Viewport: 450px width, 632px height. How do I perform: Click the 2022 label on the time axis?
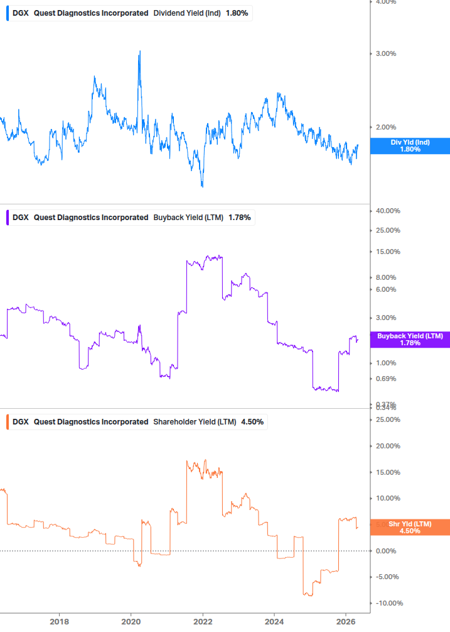(x=203, y=622)
